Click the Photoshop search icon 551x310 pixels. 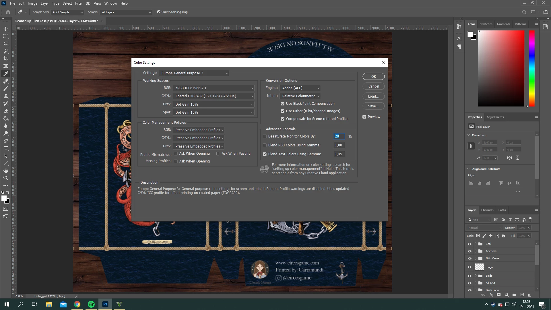click(x=524, y=12)
